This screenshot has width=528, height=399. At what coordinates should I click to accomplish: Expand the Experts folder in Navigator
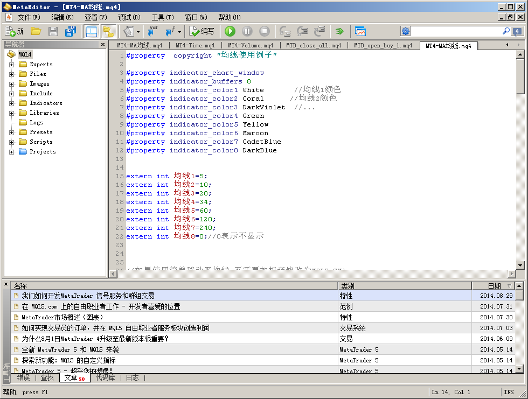[11, 65]
